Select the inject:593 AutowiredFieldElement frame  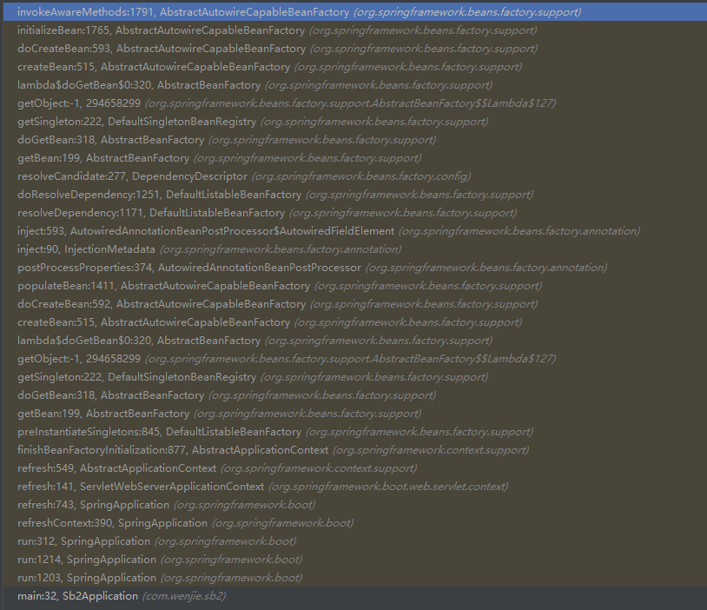355,231
